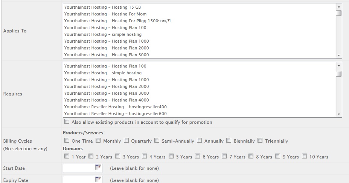Enable the Biennially checkbox
The width and height of the screenshot is (349, 183).
click(x=229, y=140)
